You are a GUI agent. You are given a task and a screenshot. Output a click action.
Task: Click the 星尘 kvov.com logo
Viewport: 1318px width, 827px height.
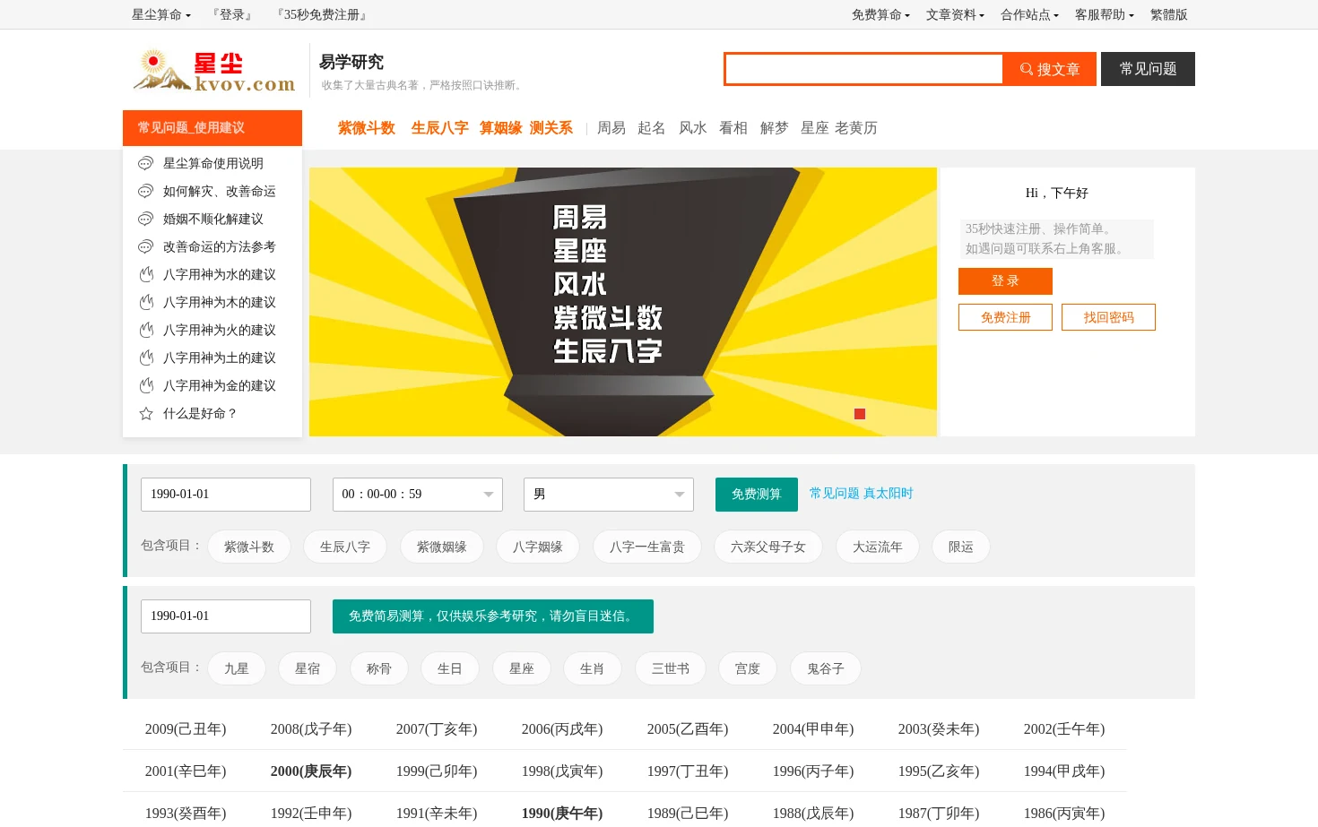pyautogui.click(x=214, y=71)
